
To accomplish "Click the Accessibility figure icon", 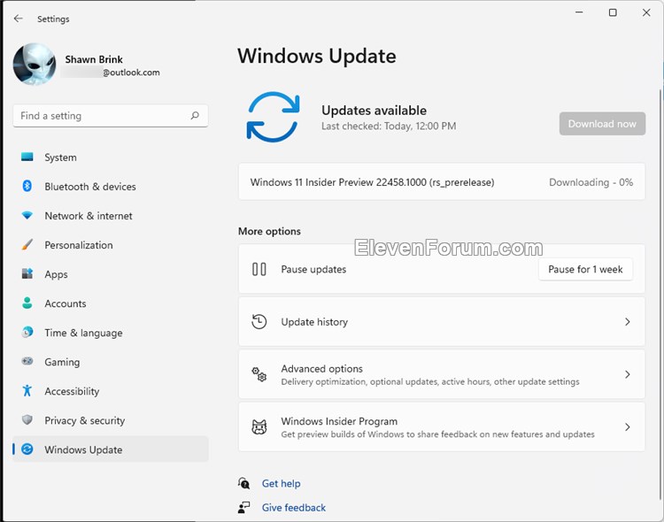I will (27, 391).
